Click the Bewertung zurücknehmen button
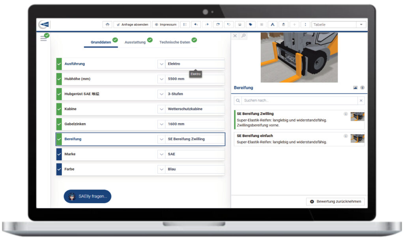 click(335, 201)
